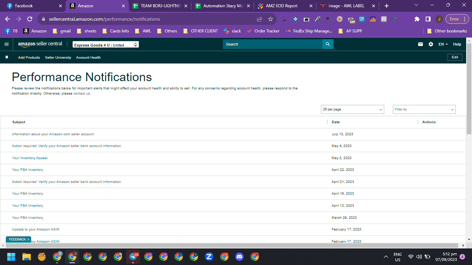Viewport: 472px width, 265px height.
Task: Open a new browser tab
Action: 387,6
